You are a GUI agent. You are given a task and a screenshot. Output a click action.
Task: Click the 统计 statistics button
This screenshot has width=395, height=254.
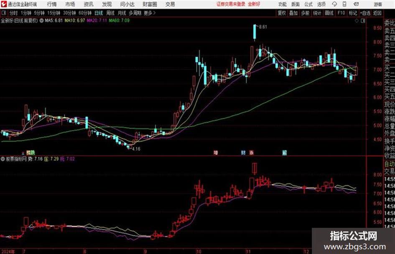(317, 13)
